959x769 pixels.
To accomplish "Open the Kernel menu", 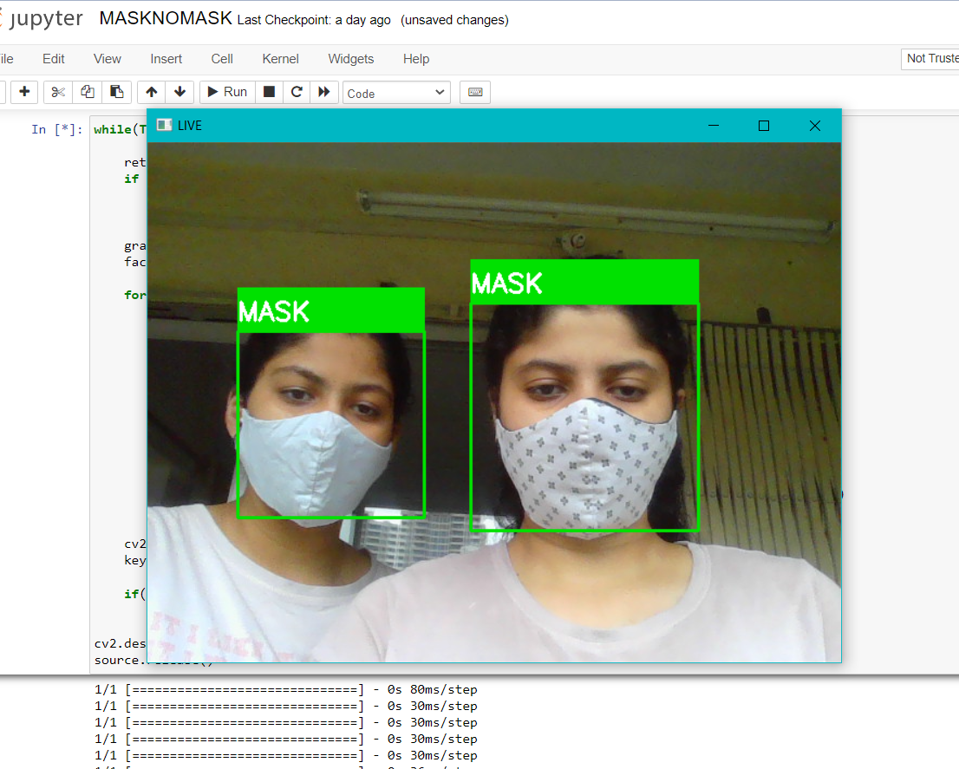I will 280,59.
